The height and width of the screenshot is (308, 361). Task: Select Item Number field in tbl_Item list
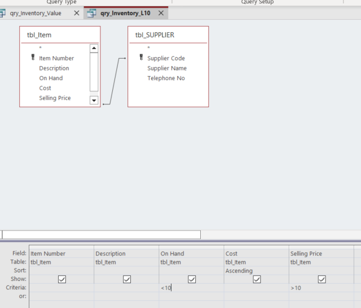pos(56,58)
